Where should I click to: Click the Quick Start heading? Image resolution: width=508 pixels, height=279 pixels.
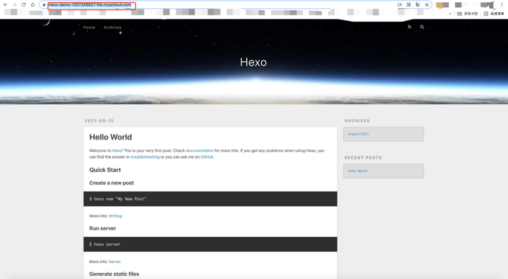[105, 170]
